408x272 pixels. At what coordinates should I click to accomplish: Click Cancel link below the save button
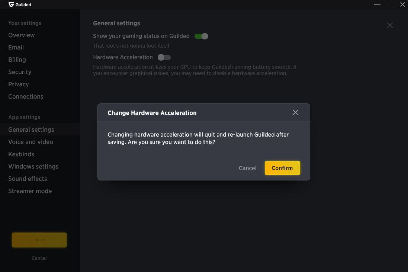[39, 258]
